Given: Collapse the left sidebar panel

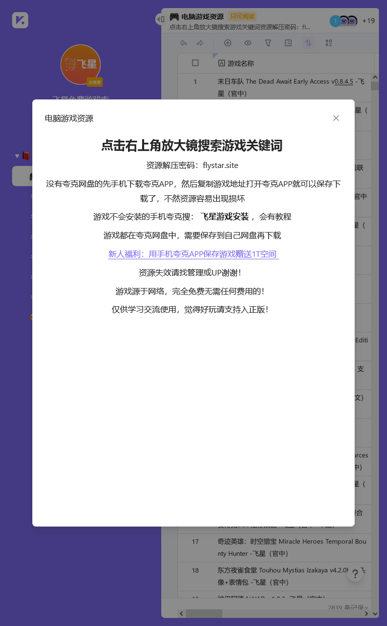Looking at the screenshot, I should click(160, 19).
